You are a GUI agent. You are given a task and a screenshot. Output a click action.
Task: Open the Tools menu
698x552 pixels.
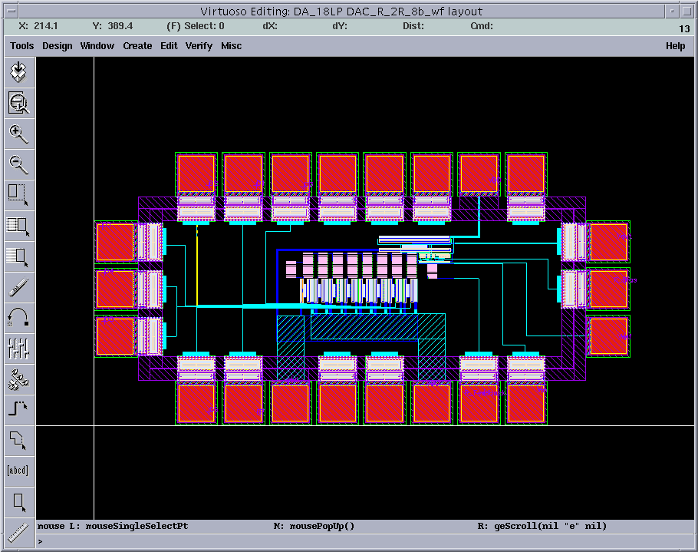21,46
